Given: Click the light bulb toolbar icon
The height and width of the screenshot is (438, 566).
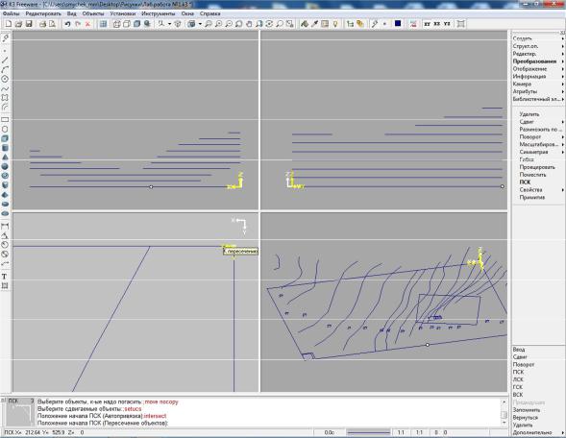Looking at the screenshot, I should (x=335, y=24).
